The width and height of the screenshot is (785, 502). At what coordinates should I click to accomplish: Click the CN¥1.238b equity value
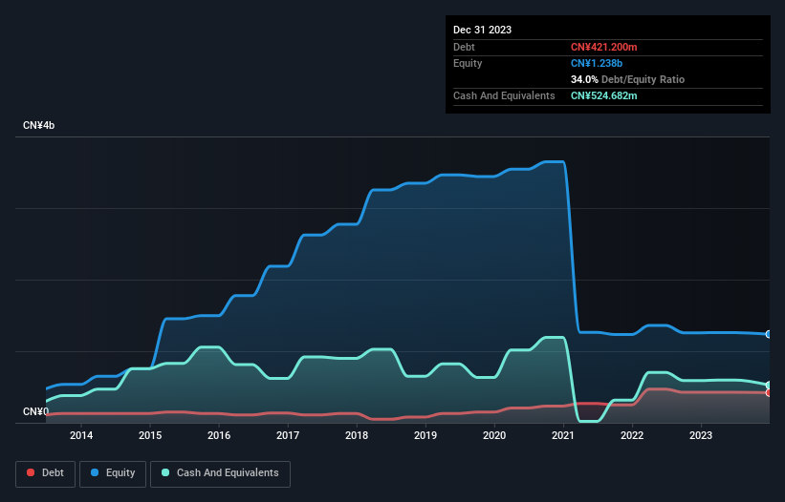coord(597,63)
